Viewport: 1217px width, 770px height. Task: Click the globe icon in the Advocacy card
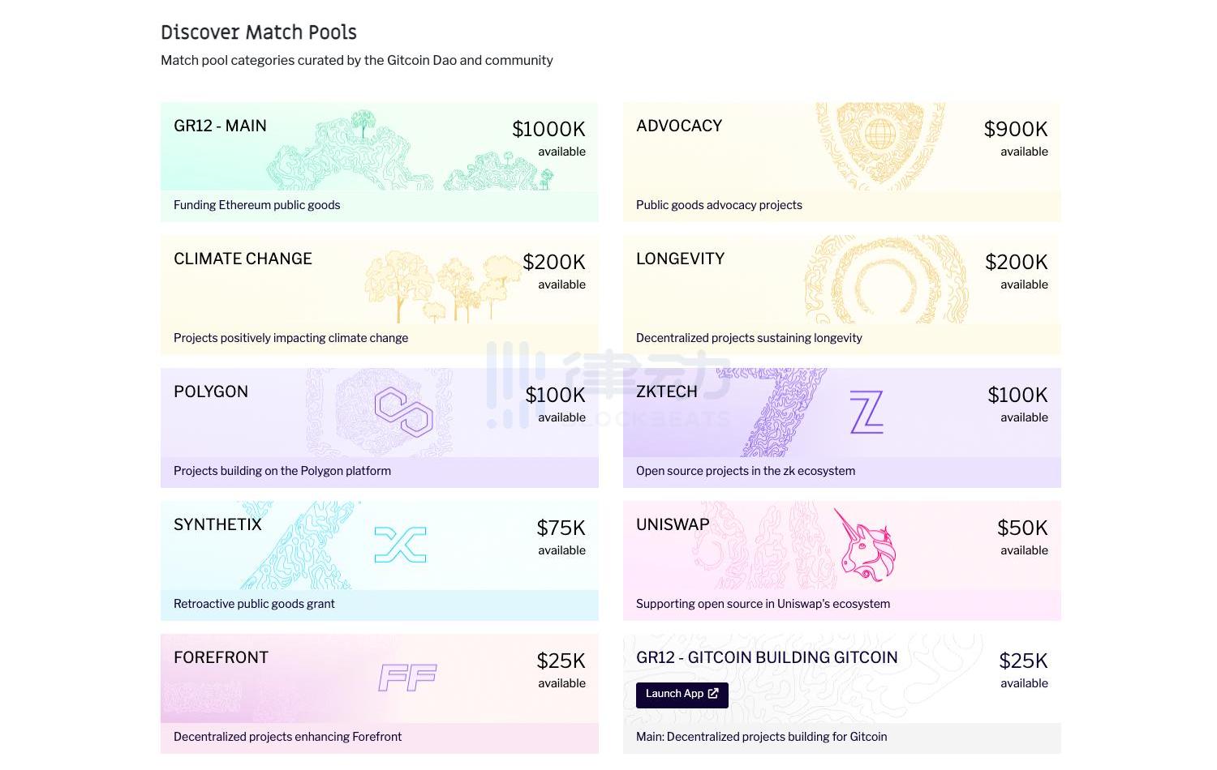(x=880, y=134)
